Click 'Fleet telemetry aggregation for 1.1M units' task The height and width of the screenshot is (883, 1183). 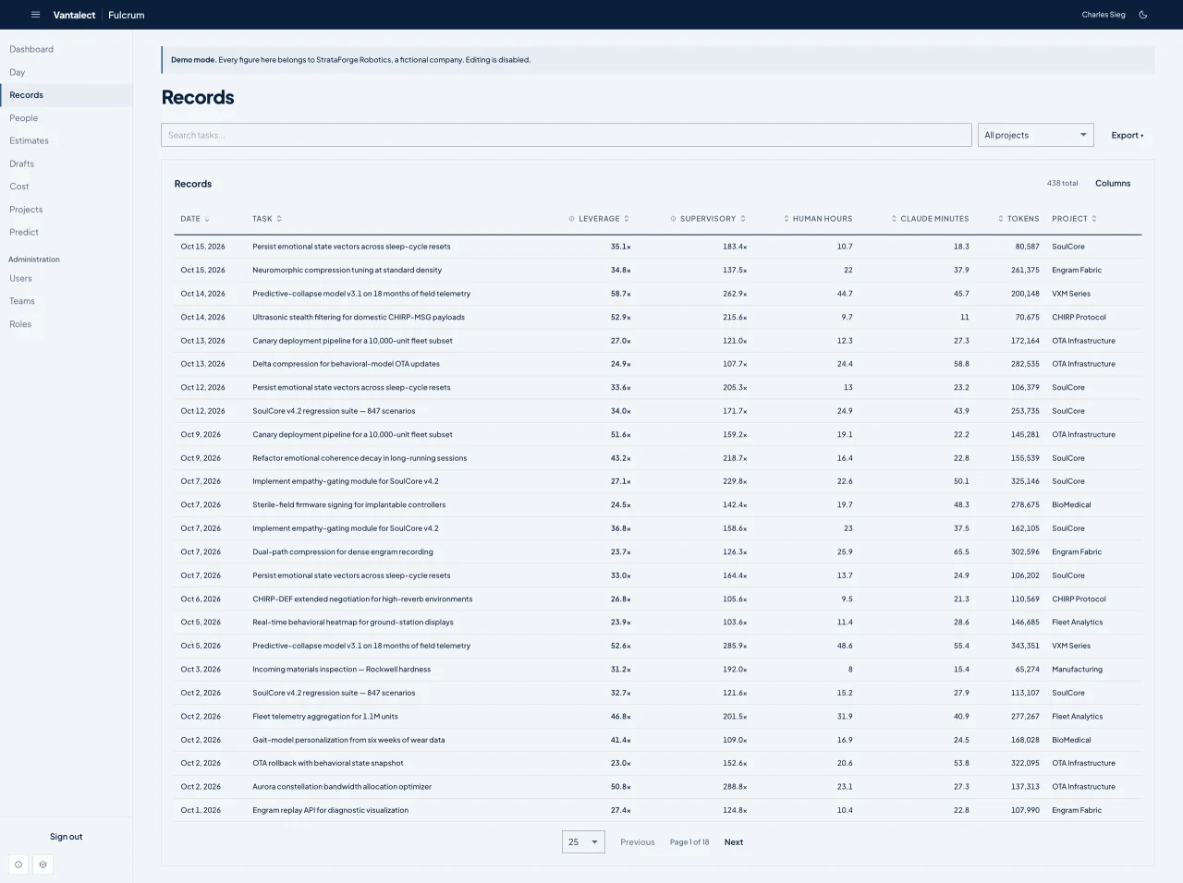click(325, 717)
